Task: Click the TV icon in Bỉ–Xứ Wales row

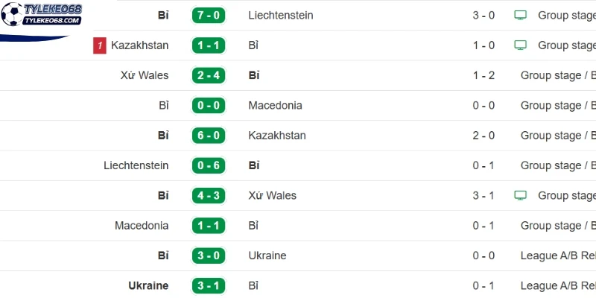Action: tap(520, 195)
